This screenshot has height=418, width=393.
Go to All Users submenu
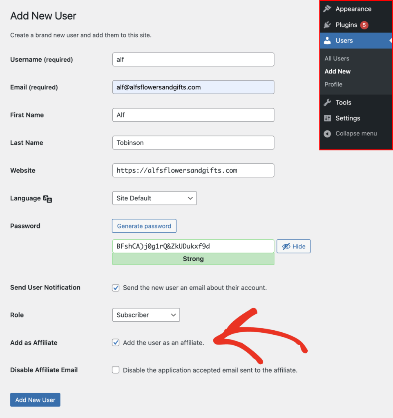click(337, 58)
